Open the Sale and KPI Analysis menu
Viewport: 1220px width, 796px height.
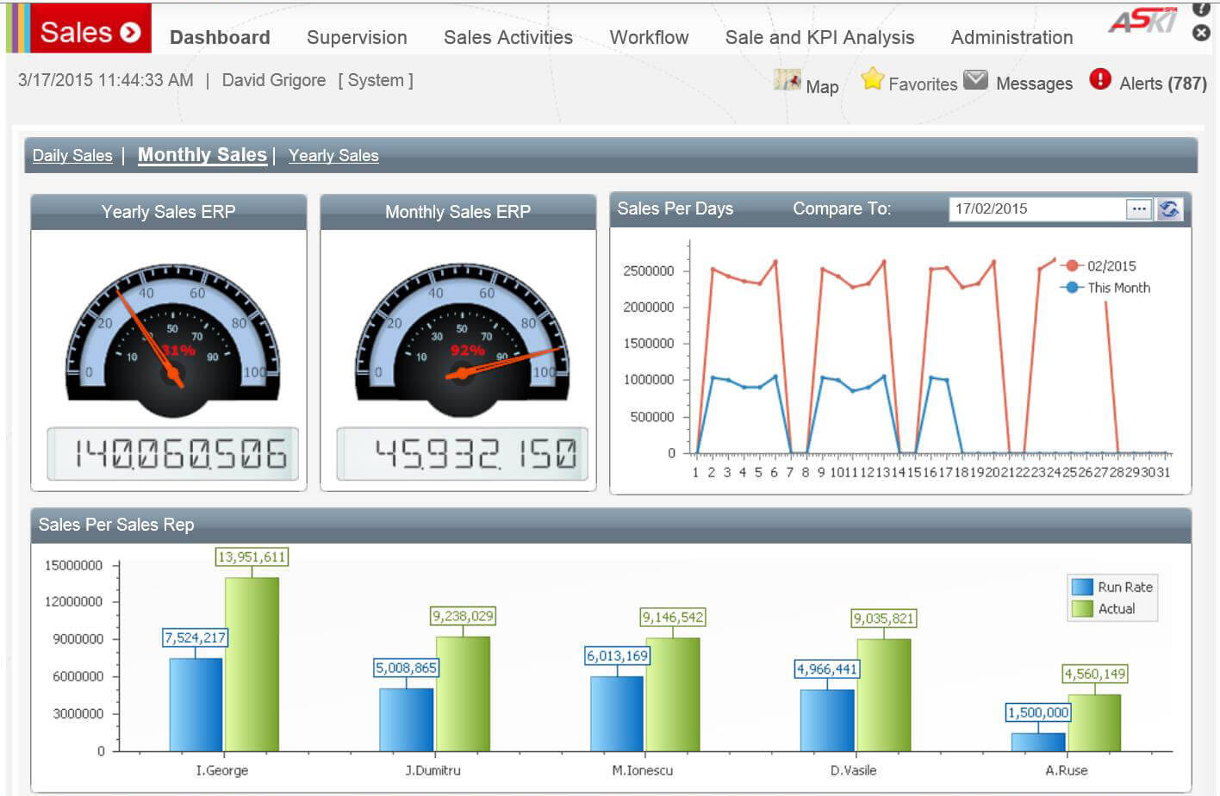pyautogui.click(x=819, y=37)
